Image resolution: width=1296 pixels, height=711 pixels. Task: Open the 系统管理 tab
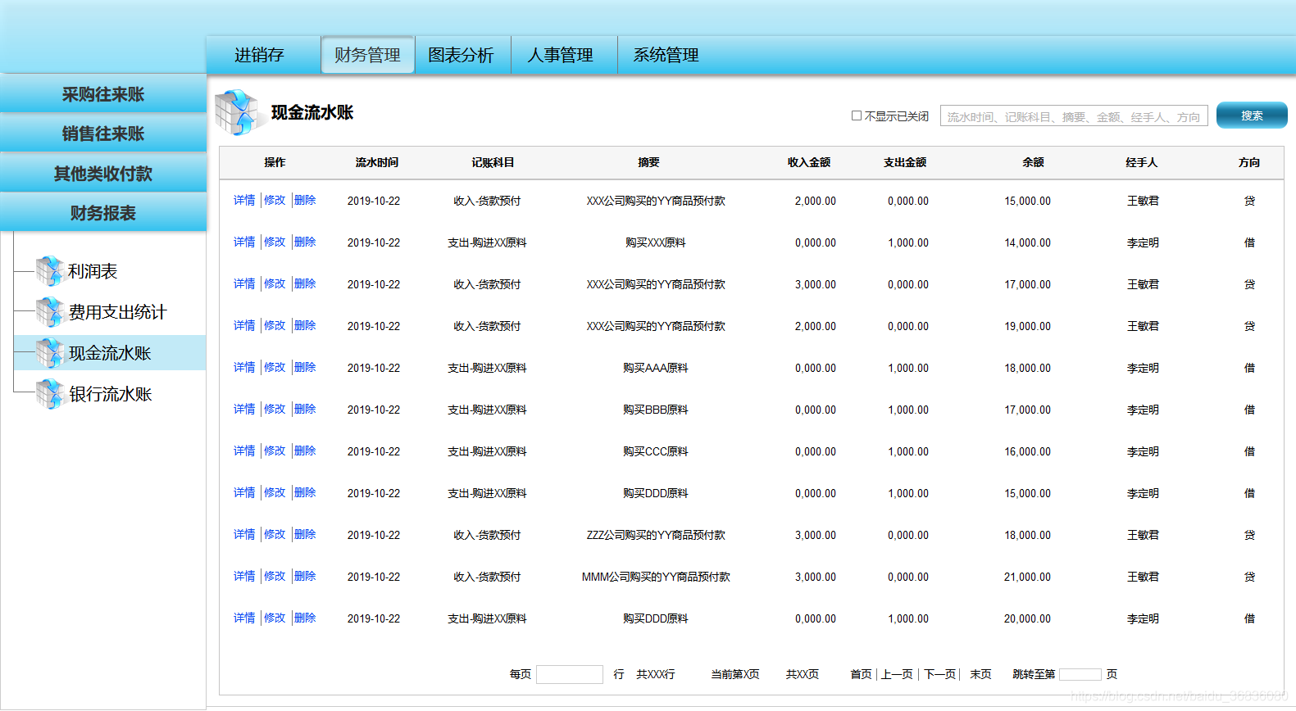click(666, 55)
